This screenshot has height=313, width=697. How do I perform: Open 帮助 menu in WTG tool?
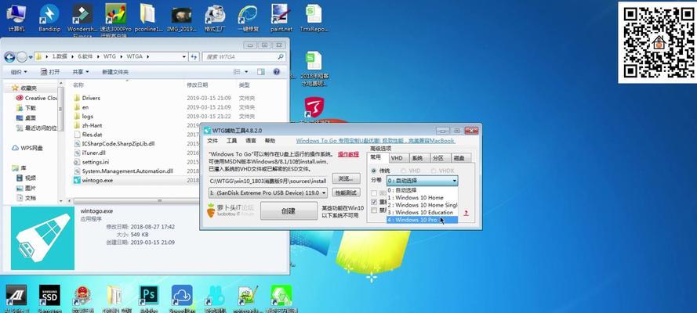click(270, 141)
